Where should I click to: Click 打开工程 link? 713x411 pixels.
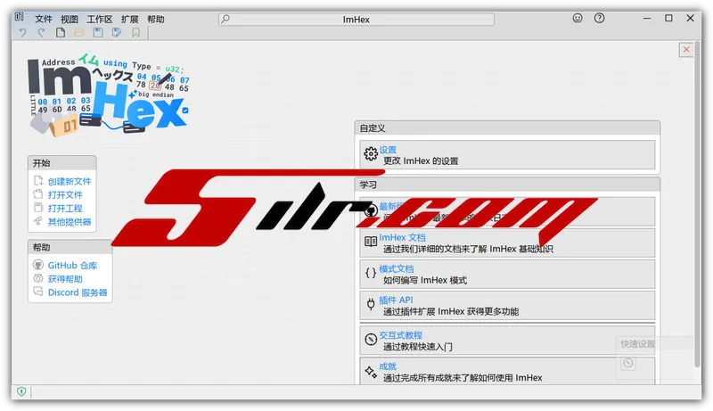[x=65, y=209]
